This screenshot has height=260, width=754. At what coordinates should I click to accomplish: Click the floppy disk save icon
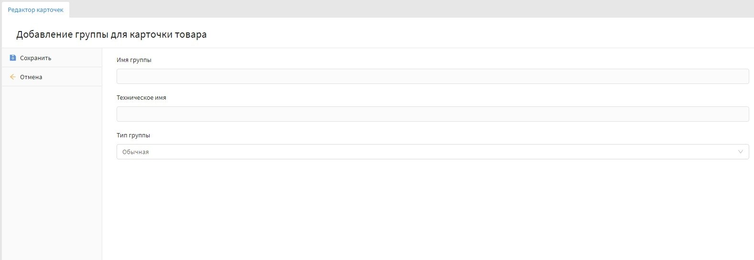click(13, 58)
